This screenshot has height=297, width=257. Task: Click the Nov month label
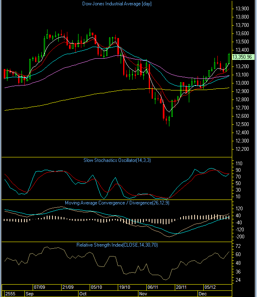tap(143, 294)
